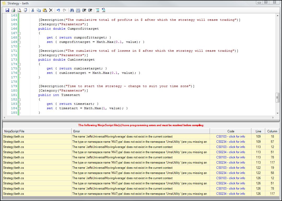Sort errors by NinjaScript File column
282x201 pixels.
click(37, 131)
